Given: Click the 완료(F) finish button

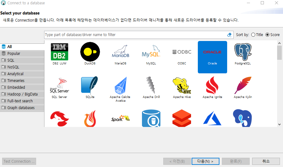Looking at the screenshot, I should (236, 161).
